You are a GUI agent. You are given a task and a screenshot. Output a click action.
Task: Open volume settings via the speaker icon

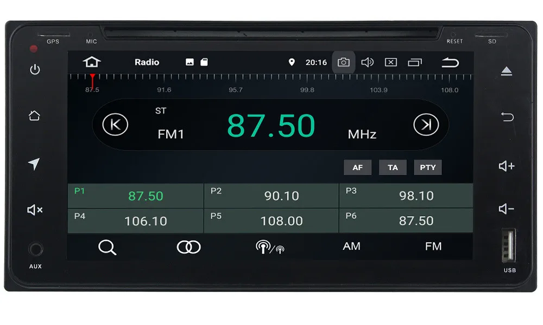[367, 62]
